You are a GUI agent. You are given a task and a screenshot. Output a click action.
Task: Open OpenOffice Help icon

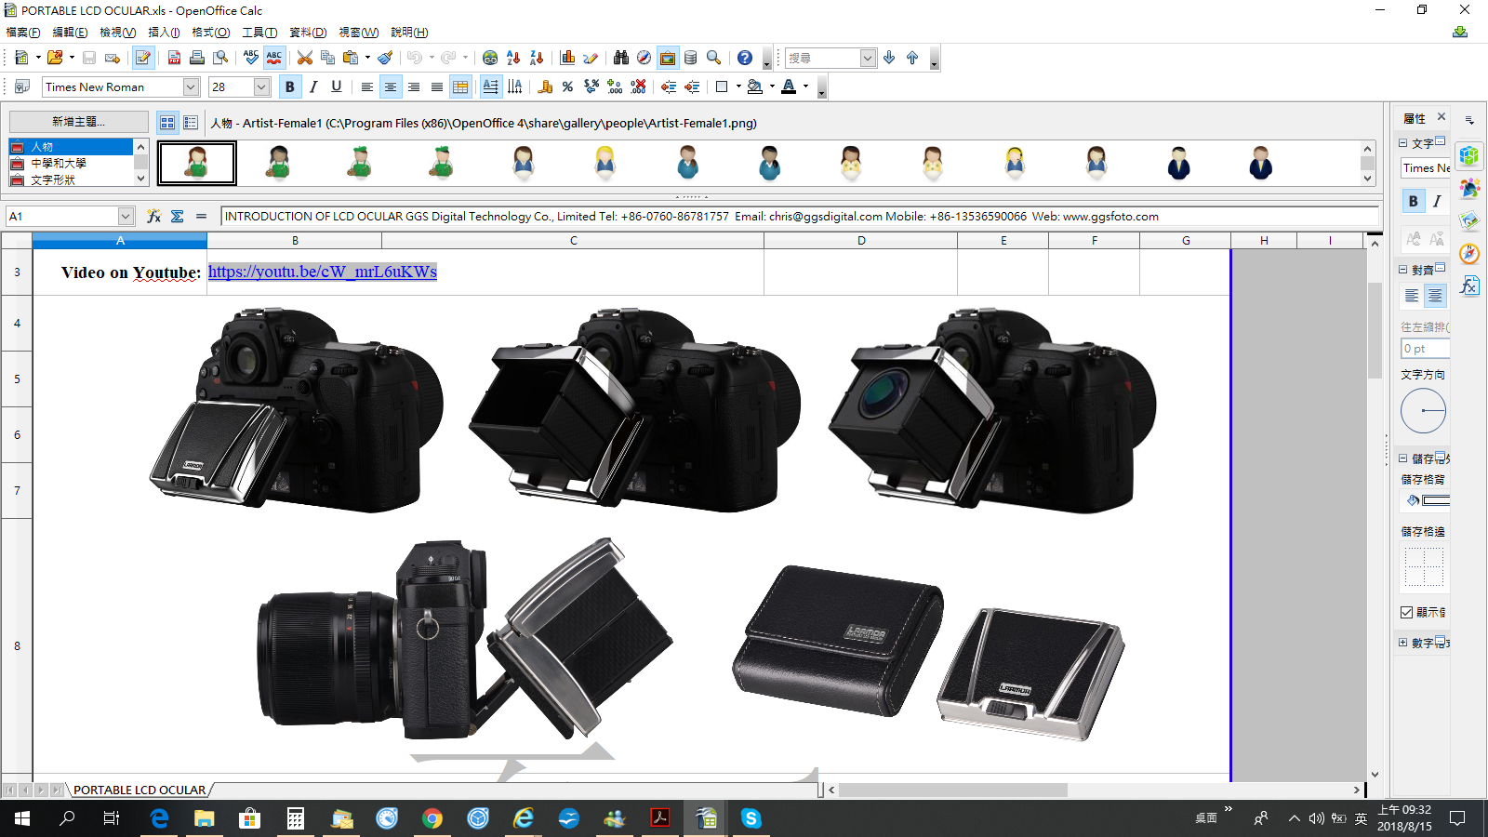(745, 58)
